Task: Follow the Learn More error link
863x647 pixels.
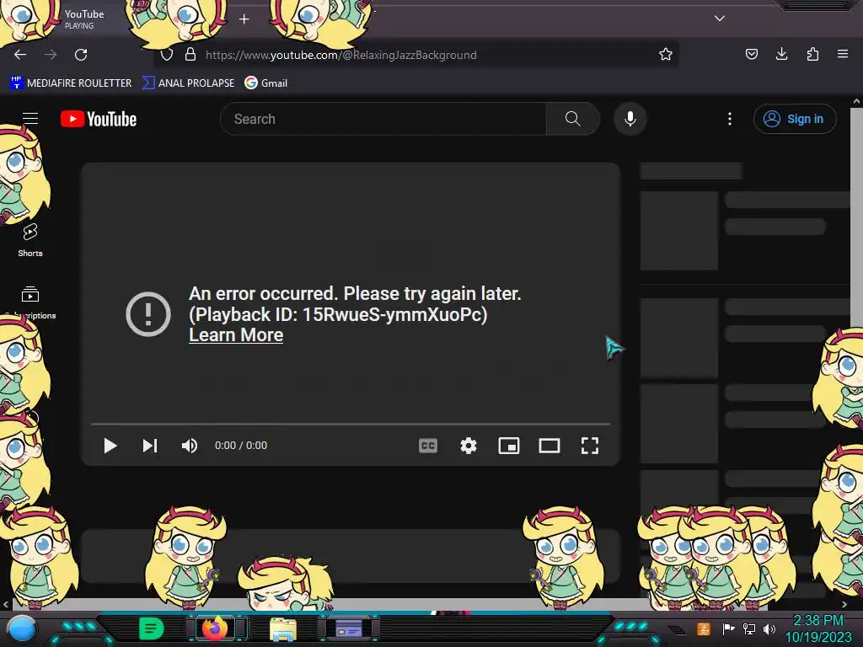Action: click(x=236, y=335)
